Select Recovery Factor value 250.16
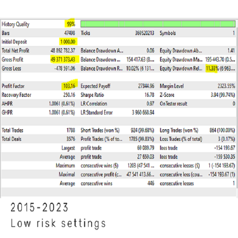Image resolution: width=238 pixels, height=238 pixels. click(69, 95)
